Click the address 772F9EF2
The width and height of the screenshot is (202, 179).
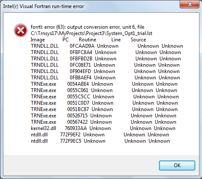tap(70, 135)
